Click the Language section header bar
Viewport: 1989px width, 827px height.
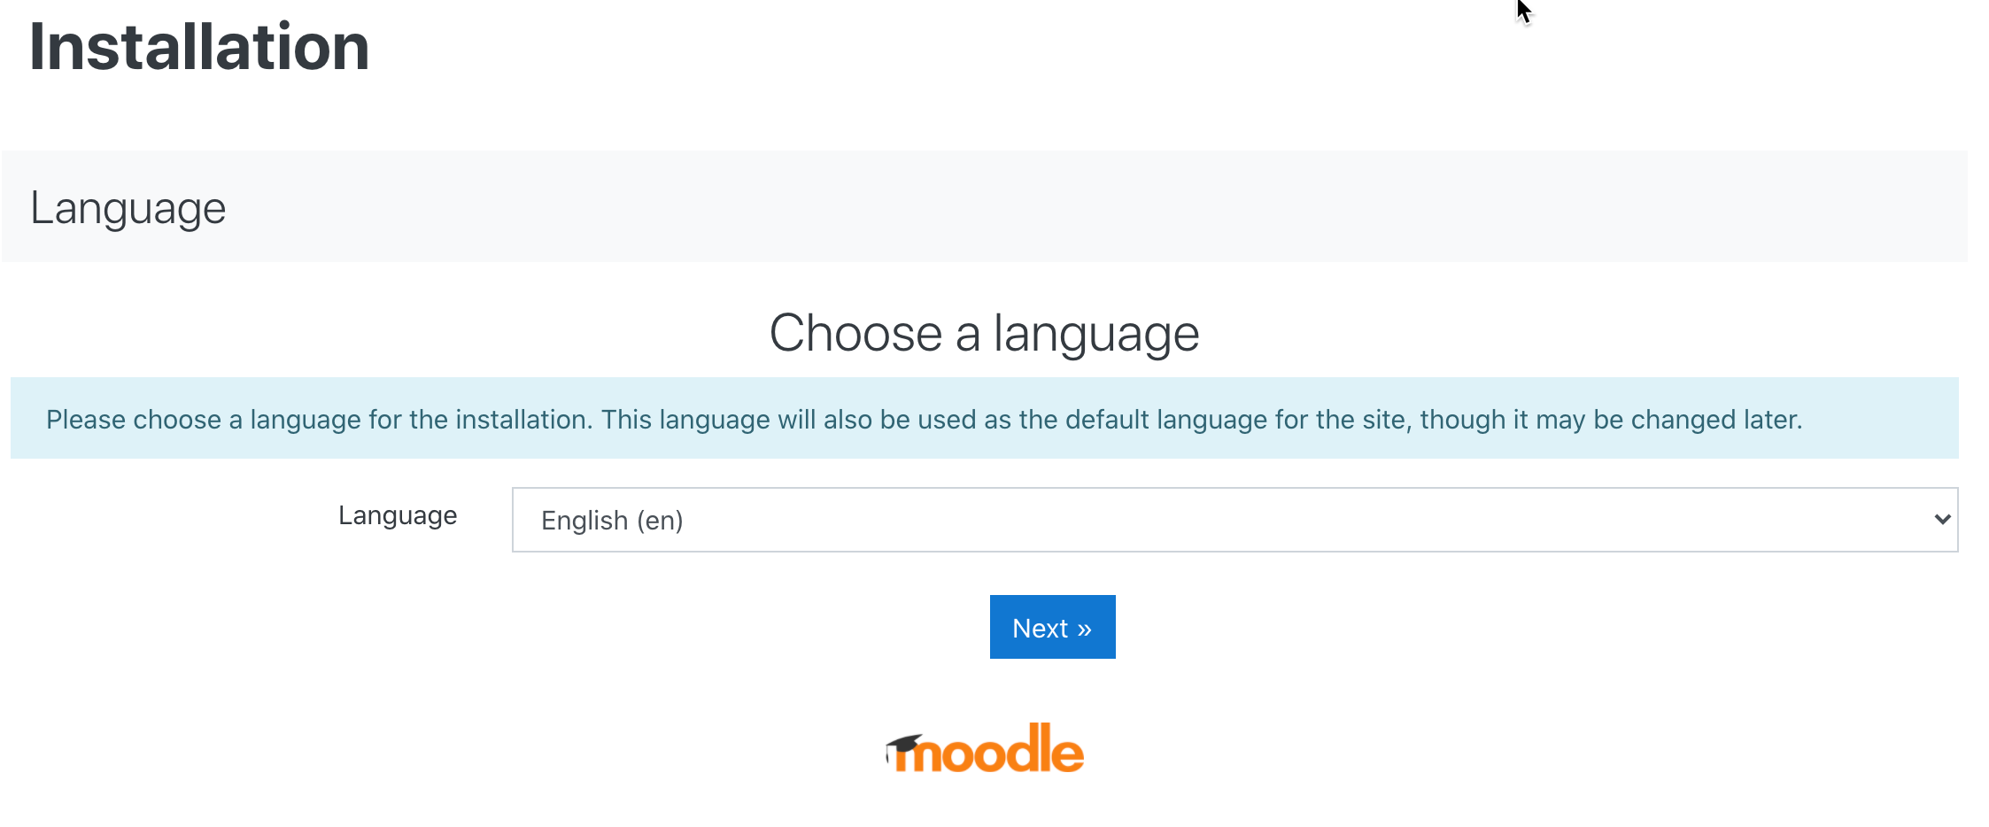[985, 206]
